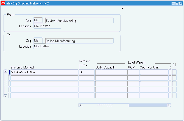
Task: Click the Oracle window icon in title bar
Action: coord(3,3)
